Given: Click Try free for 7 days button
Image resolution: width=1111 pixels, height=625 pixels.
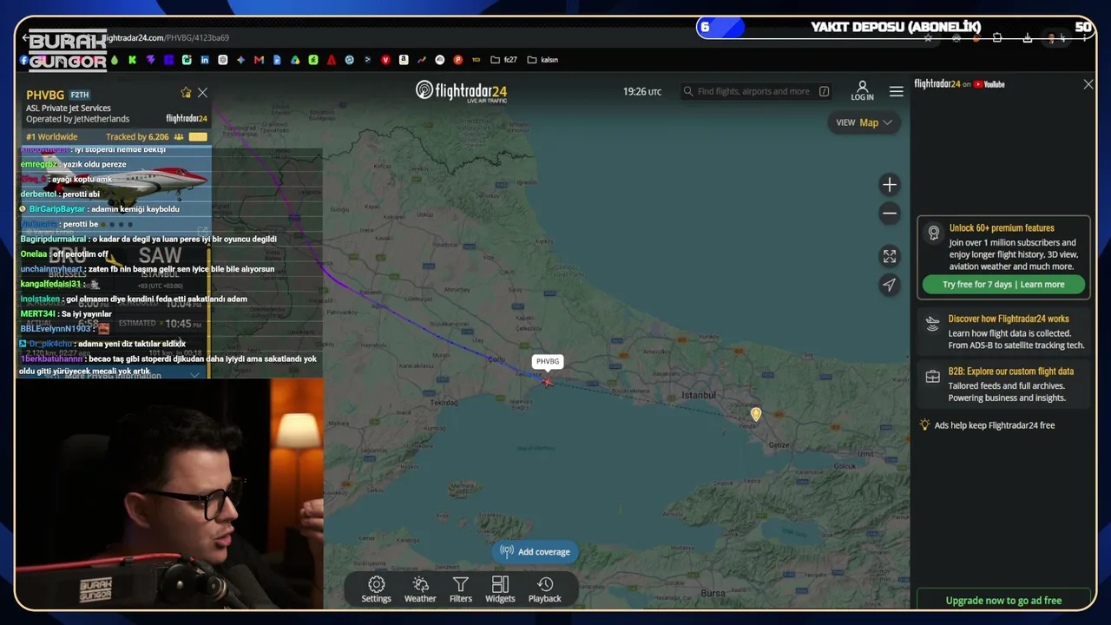Looking at the screenshot, I should pyautogui.click(x=1003, y=285).
